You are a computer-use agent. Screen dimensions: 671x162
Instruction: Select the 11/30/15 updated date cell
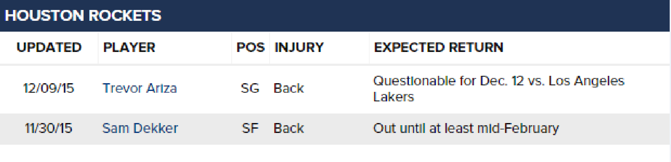pyautogui.click(x=49, y=129)
